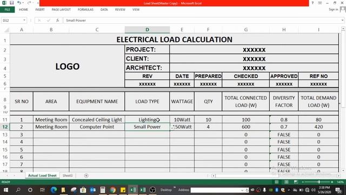Open Ribbon Display Options icon
The image size is (346, 195).
pyautogui.click(x=320, y=3)
